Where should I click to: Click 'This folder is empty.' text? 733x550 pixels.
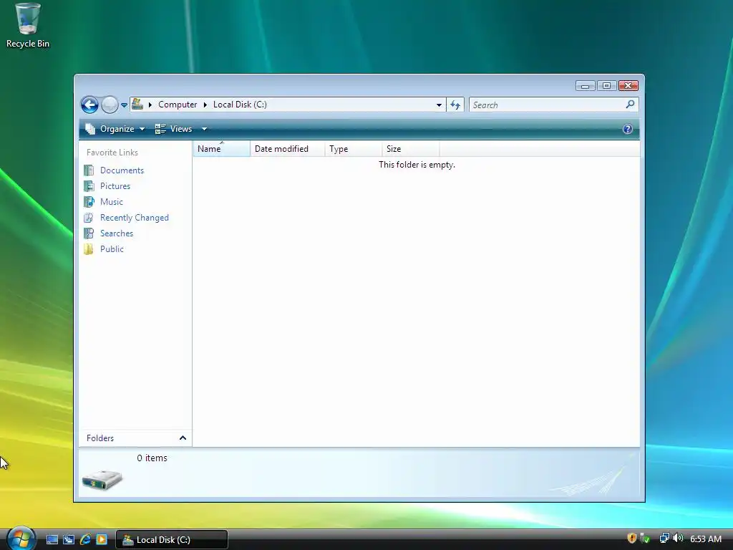tap(417, 165)
